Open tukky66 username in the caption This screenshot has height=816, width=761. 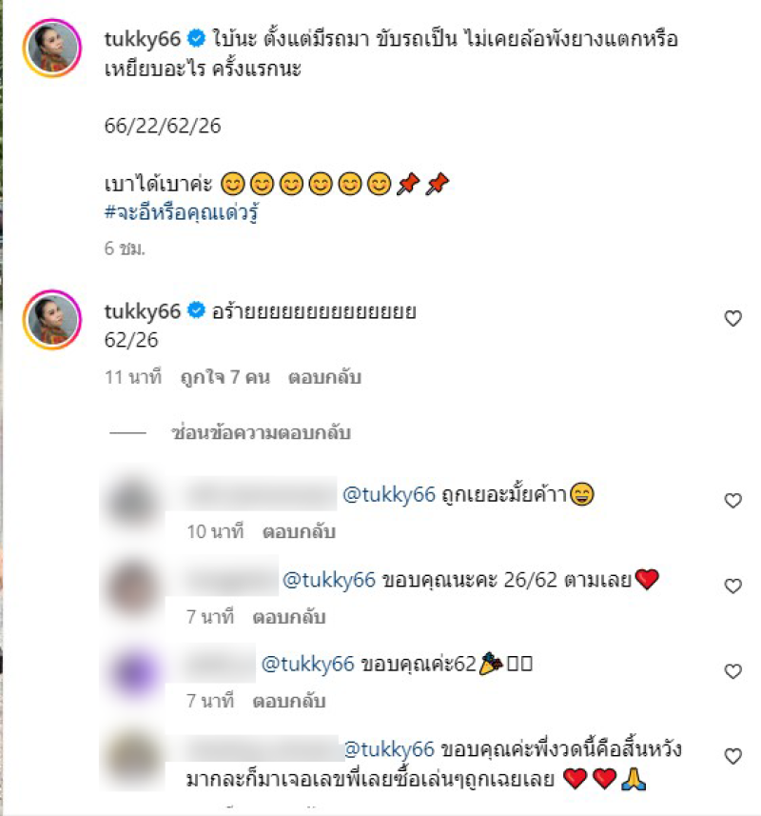(143, 39)
